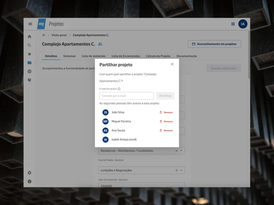Click Guardar alterações button
This screenshot has height=205, width=274.
pos(224,68)
